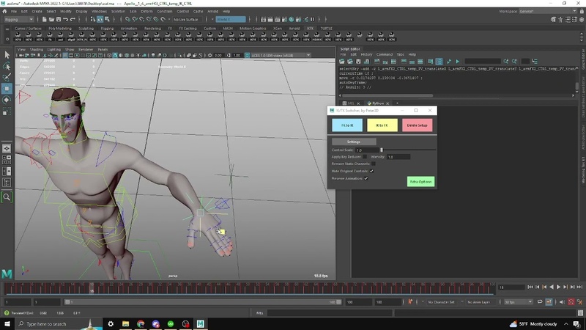Uncheck Hide Original Controls
This screenshot has width=586, height=330.
[371, 171]
